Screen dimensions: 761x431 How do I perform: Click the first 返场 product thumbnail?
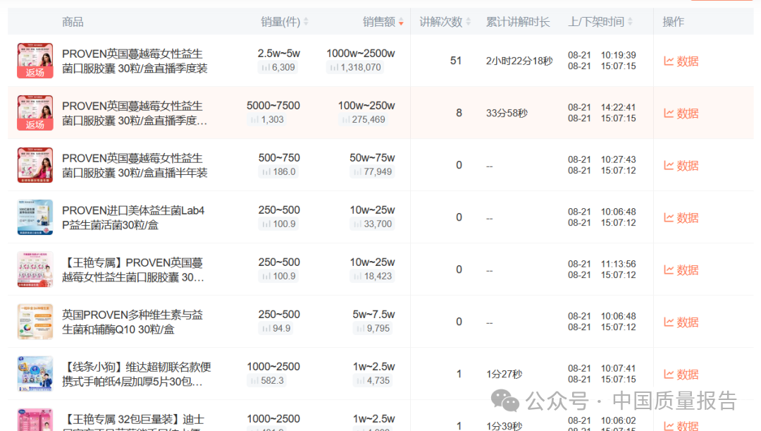pos(35,61)
